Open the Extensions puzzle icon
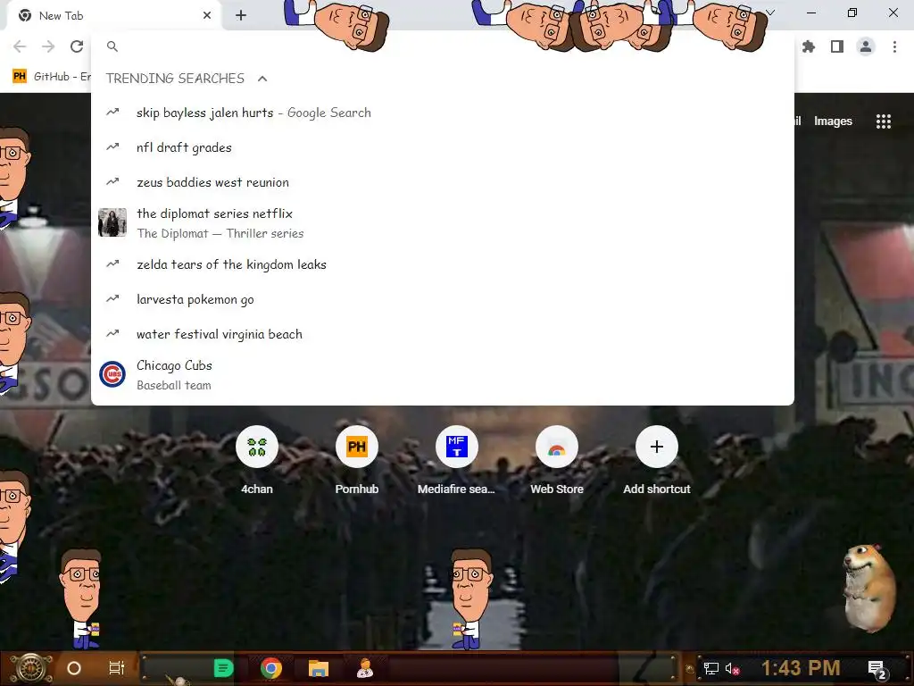 [809, 46]
